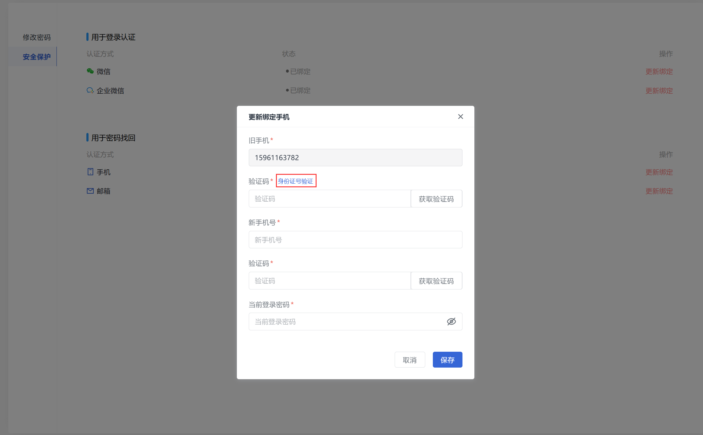The image size is (703, 435).
Task: Click the old phone number field
Action: pyautogui.click(x=355, y=158)
